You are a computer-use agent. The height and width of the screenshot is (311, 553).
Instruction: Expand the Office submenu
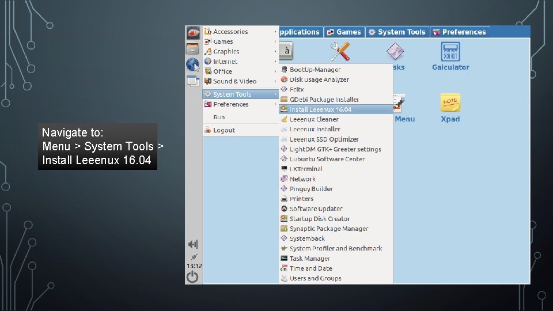click(x=241, y=71)
